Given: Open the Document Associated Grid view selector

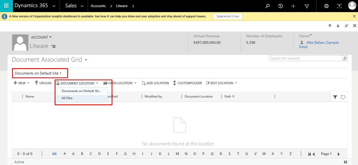Looking at the screenshot, I should click(86, 60).
